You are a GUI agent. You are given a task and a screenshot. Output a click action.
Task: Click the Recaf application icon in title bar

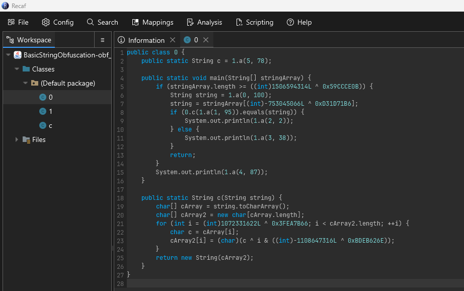(x=5, y=6)
